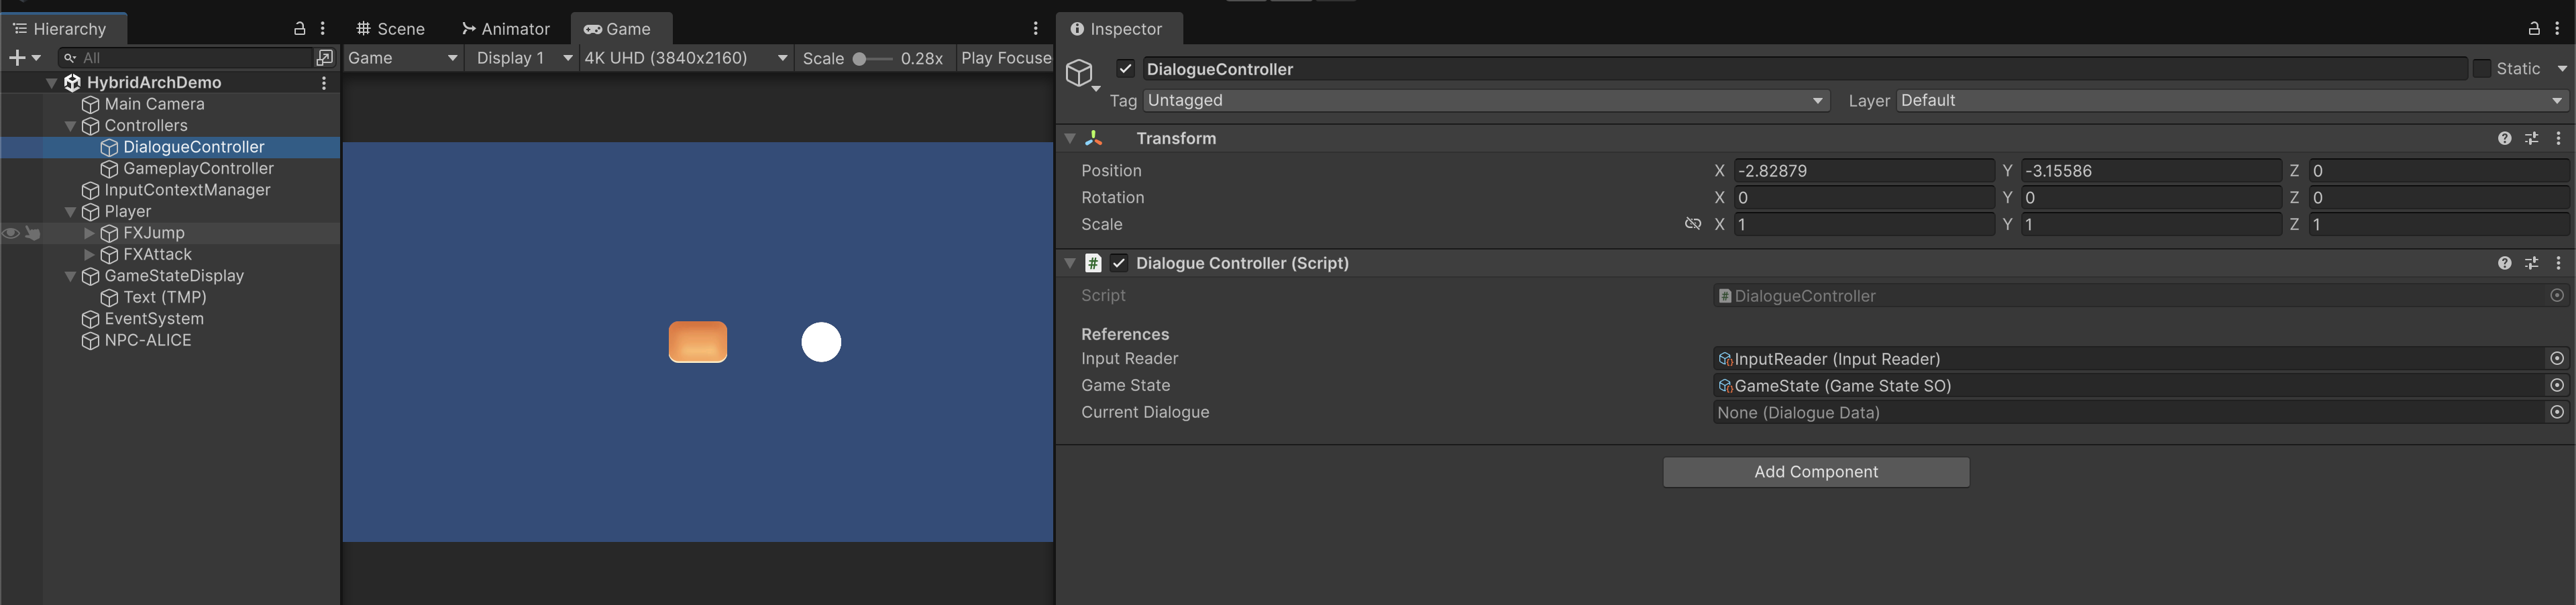Open the 4K UHD resolution dropdown
Screen dimensions: 2576x605
click(x=686, y=58)
